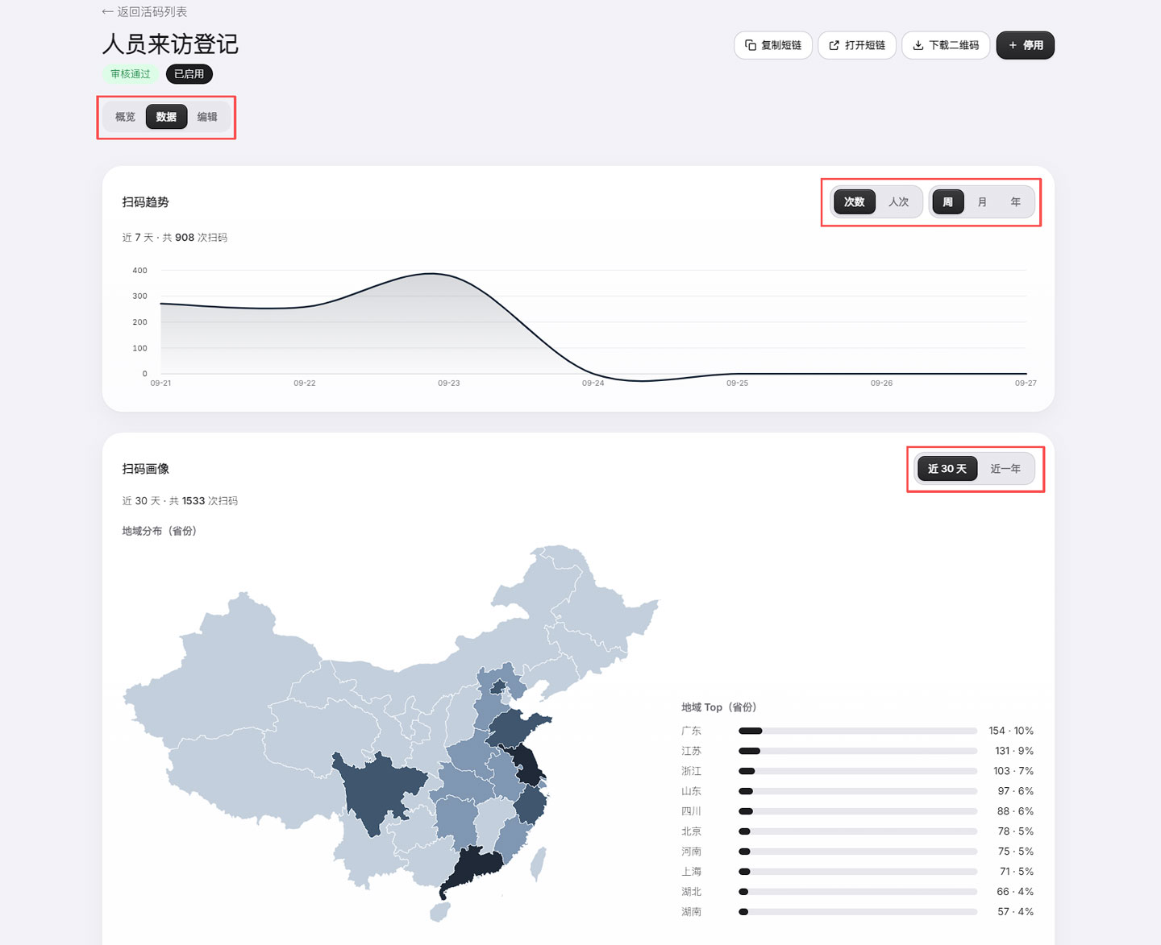Viewport: 1161px width, 945px height.
Task: Set trend range to 周
Action: tap(948, 202)
